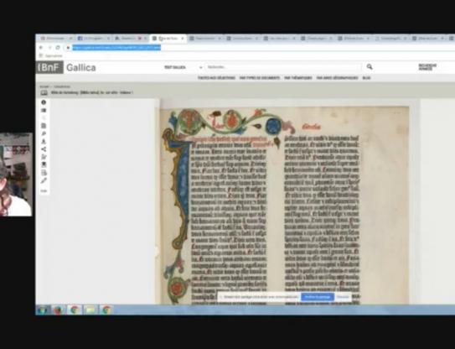Image resolution: width=455 pixels, height=349 pixels.
Task: Go to Gallica home via Gallica wordmark
Action: tap(81, 68)
